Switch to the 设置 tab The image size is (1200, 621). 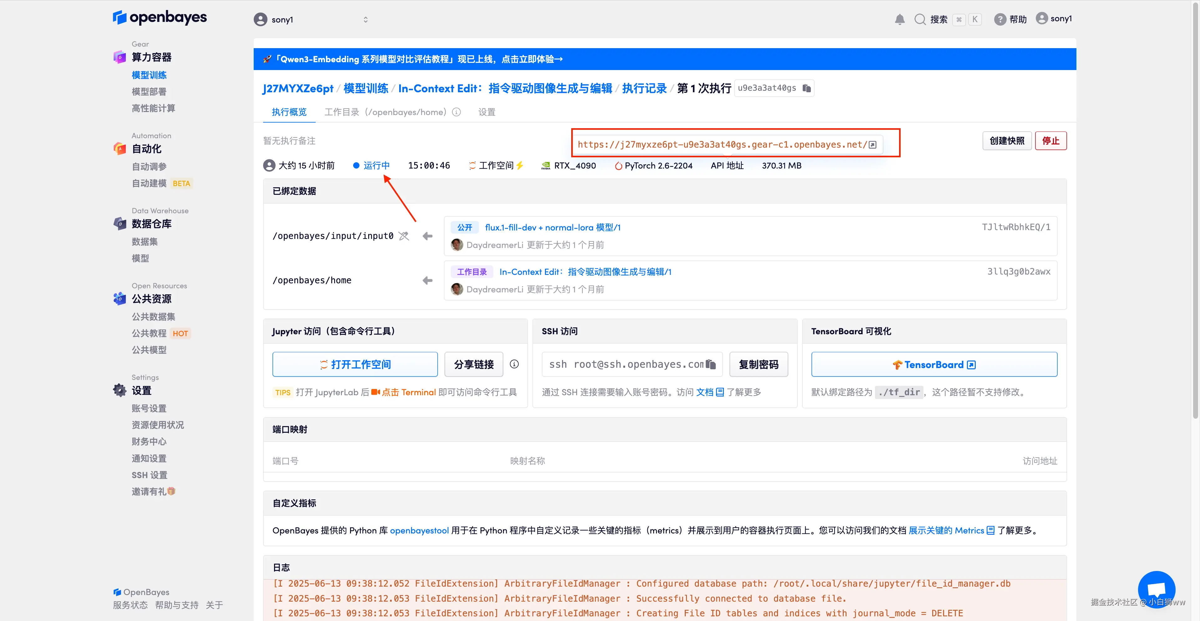[486, 112]
